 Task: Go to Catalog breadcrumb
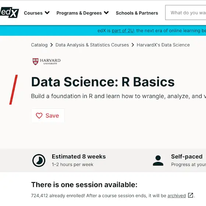coord(39,45)
